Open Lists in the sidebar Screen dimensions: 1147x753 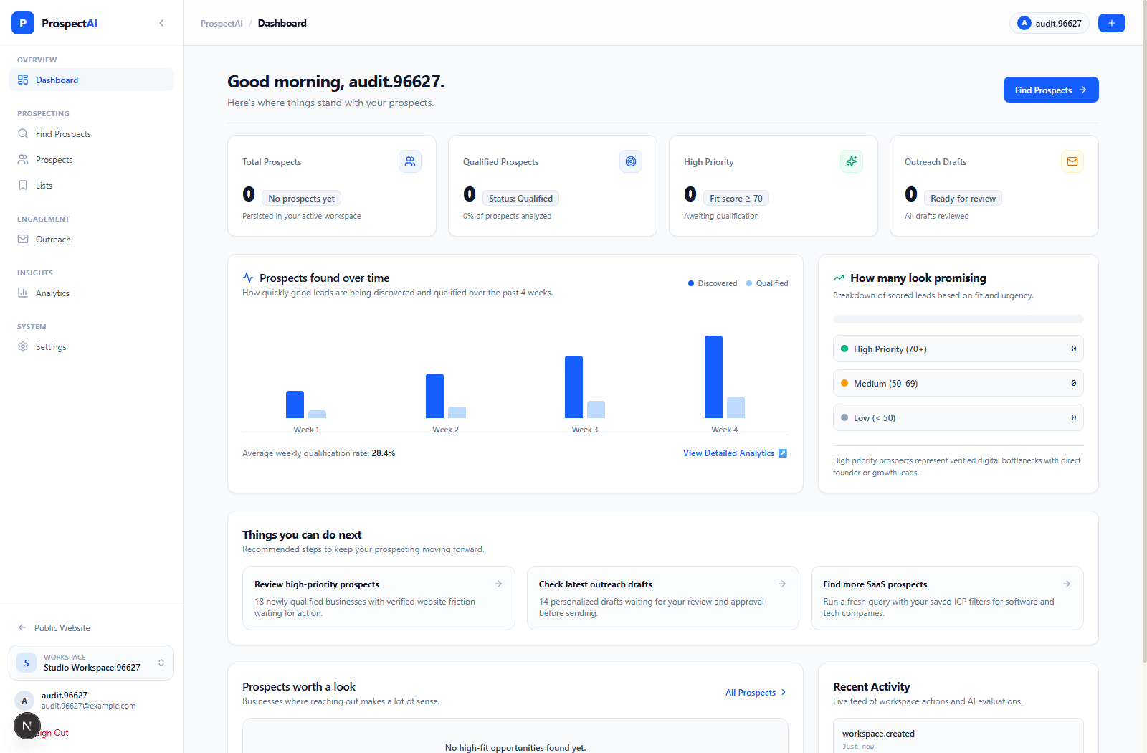tap(91, 185)
